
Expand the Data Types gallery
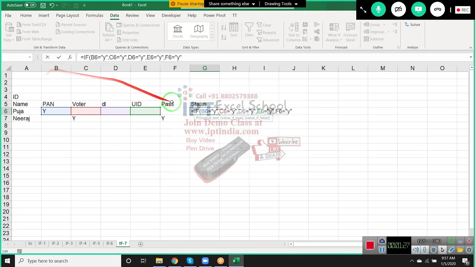coord(212,37)
